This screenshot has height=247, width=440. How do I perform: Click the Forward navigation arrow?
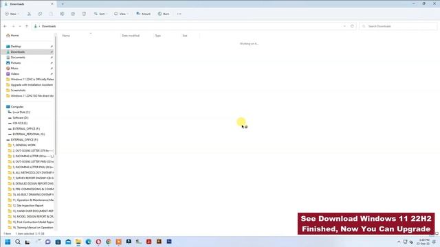tap(13, 26)
